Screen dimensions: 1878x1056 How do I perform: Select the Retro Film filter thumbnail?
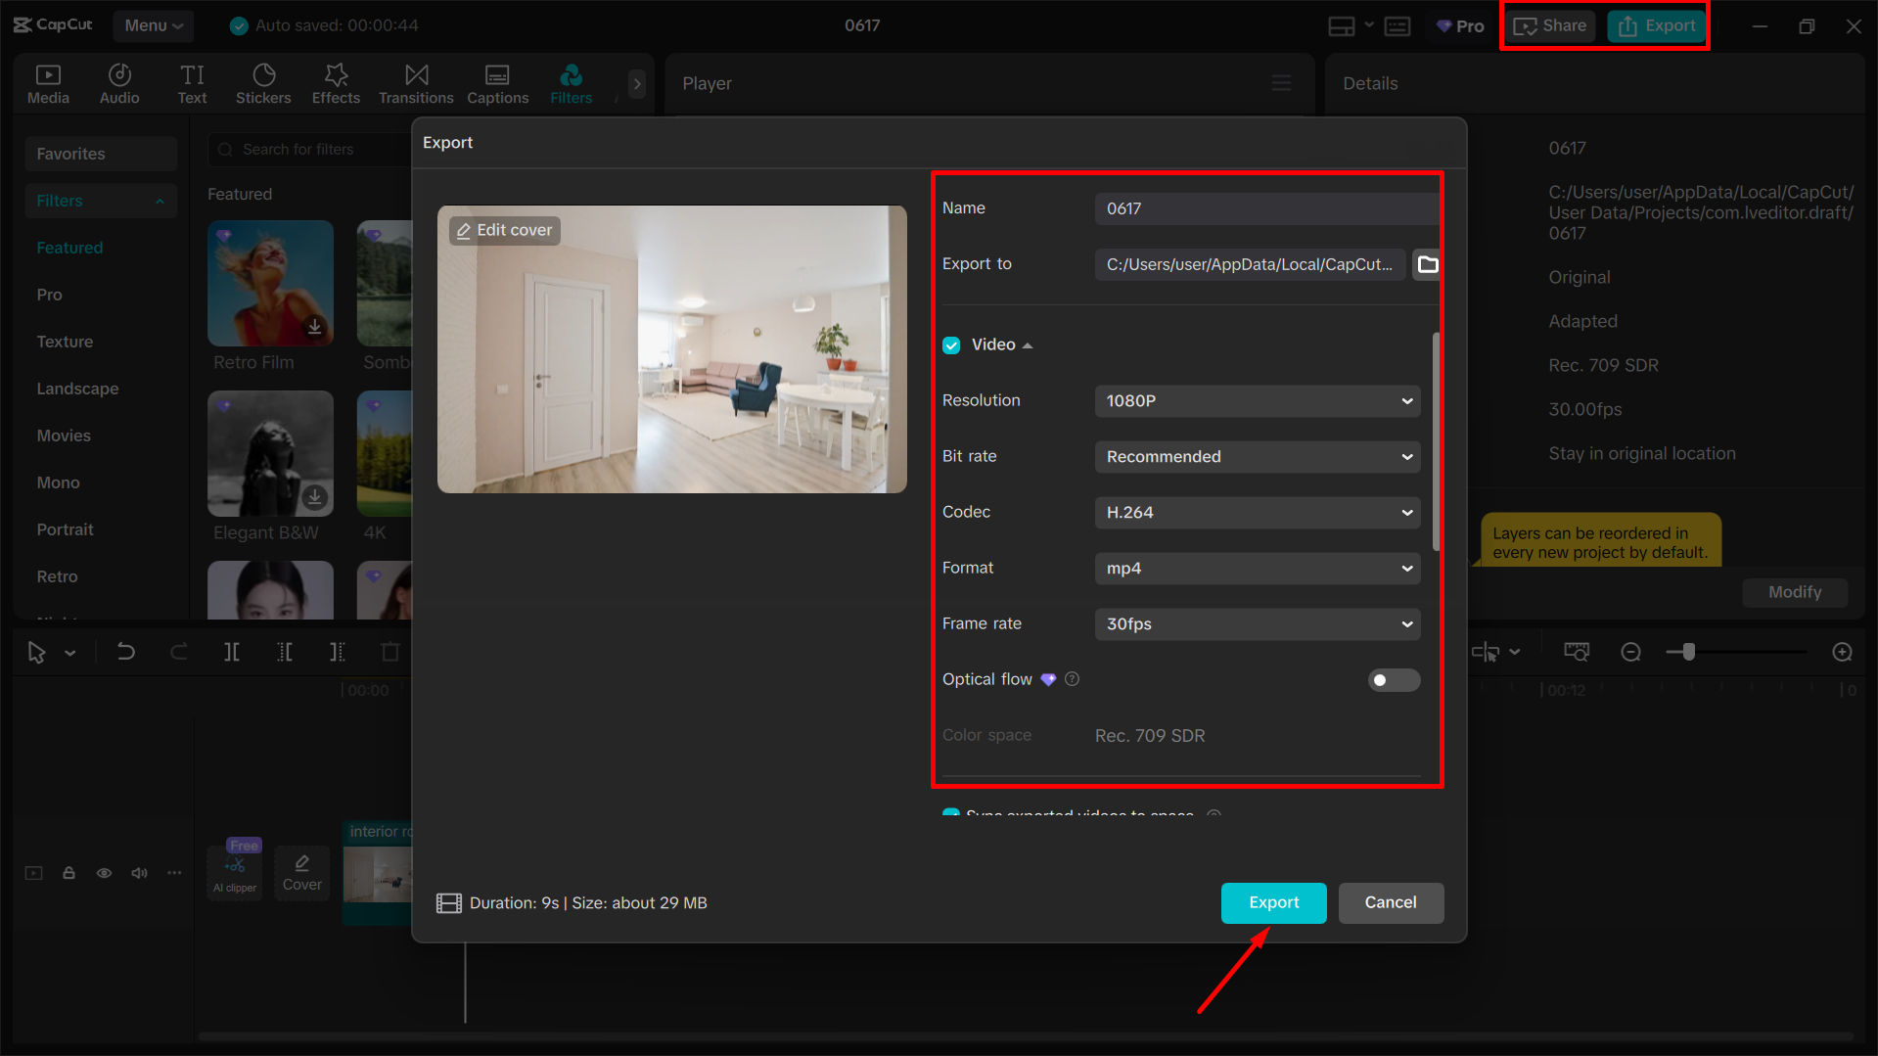point(270,284)
